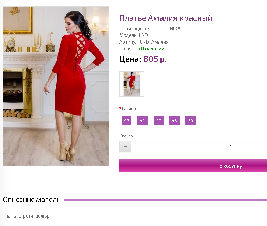Click the Платье Амалия красный title
The height and width of the screenshot is (226, 267).
point(166,18)
